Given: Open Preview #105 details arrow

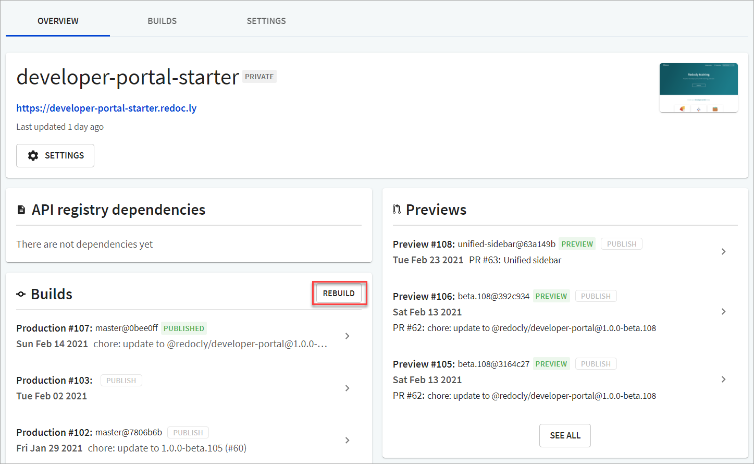Looking at the screenshot, I should (x=723, y=380).
